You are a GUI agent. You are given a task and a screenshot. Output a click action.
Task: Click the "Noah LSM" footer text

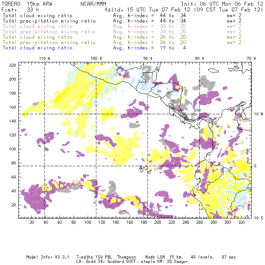(155, 257)
